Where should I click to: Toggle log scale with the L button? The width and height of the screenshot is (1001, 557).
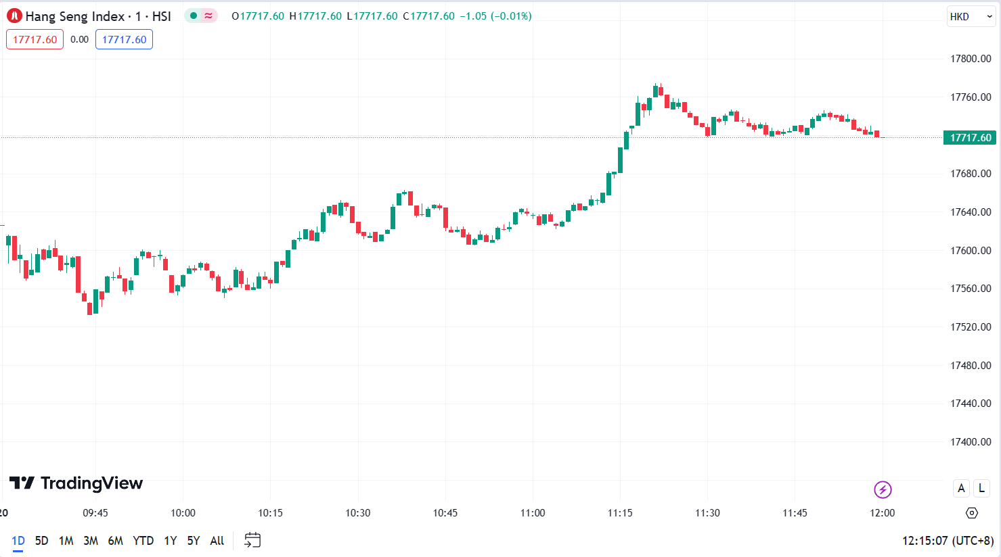[x=981, y=488]
